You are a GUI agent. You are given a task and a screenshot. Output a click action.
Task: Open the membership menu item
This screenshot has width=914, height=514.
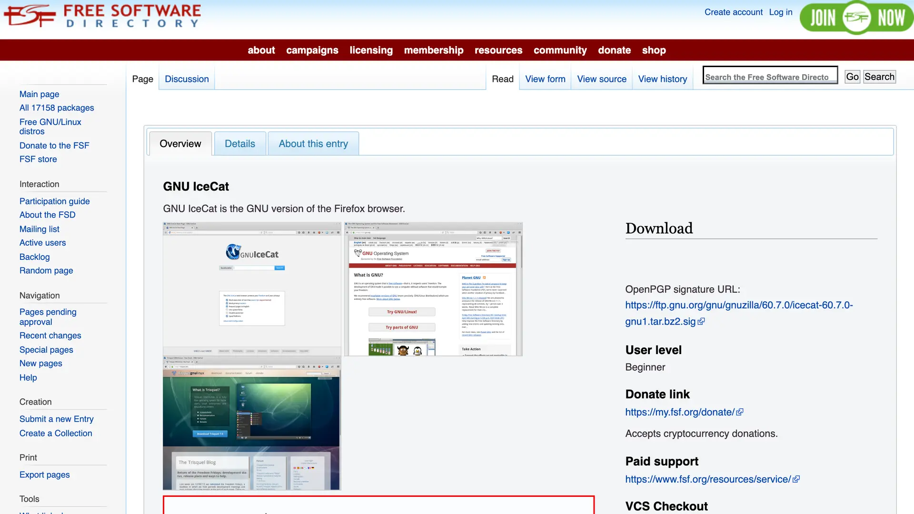pyautogui.click(x=434, y=50)
